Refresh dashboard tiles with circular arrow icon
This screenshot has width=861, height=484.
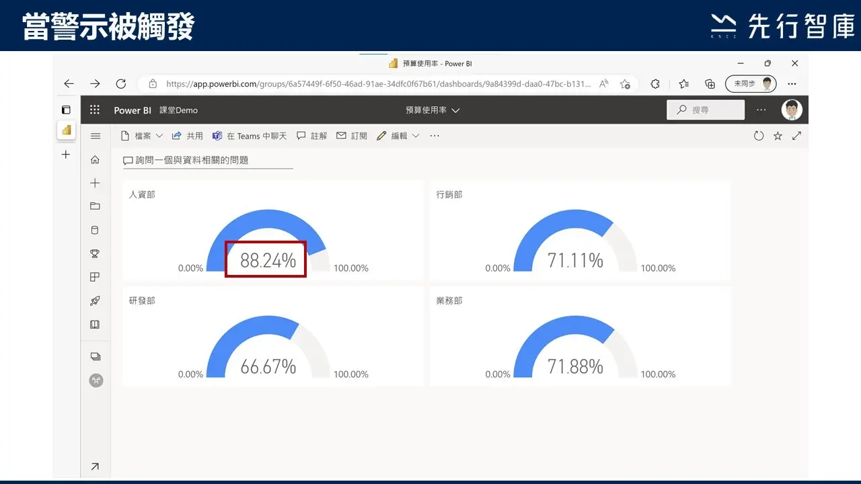pyautogui.click(x=759, y=136)
